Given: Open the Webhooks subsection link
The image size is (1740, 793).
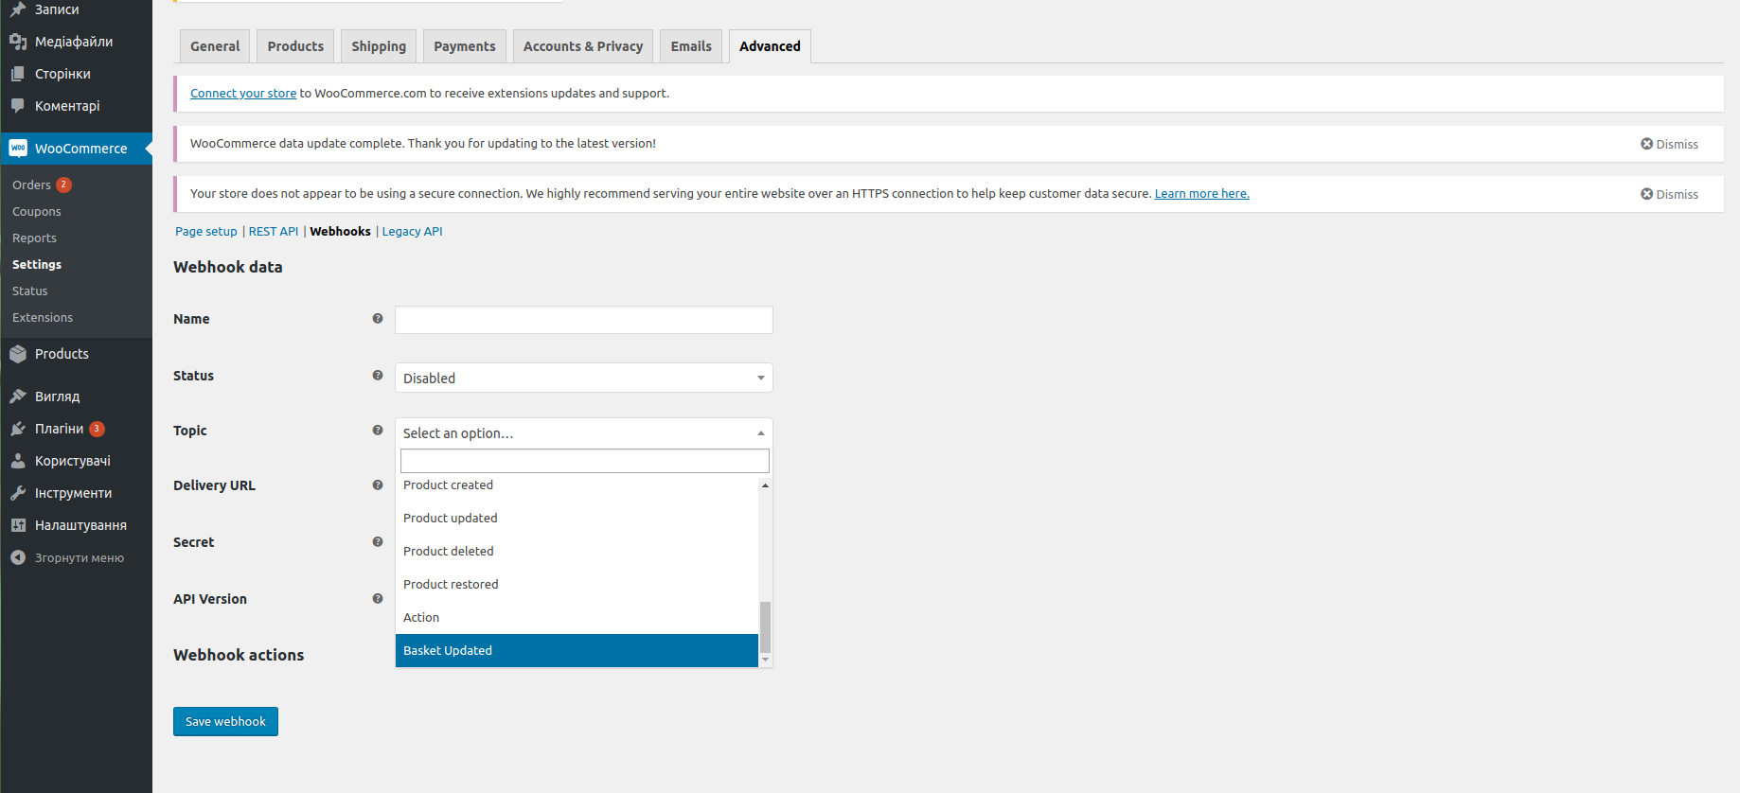Looking at the screenshot, I should pos(340,231).
